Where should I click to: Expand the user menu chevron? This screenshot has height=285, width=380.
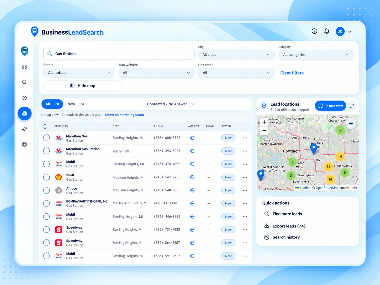click(350, 31)
